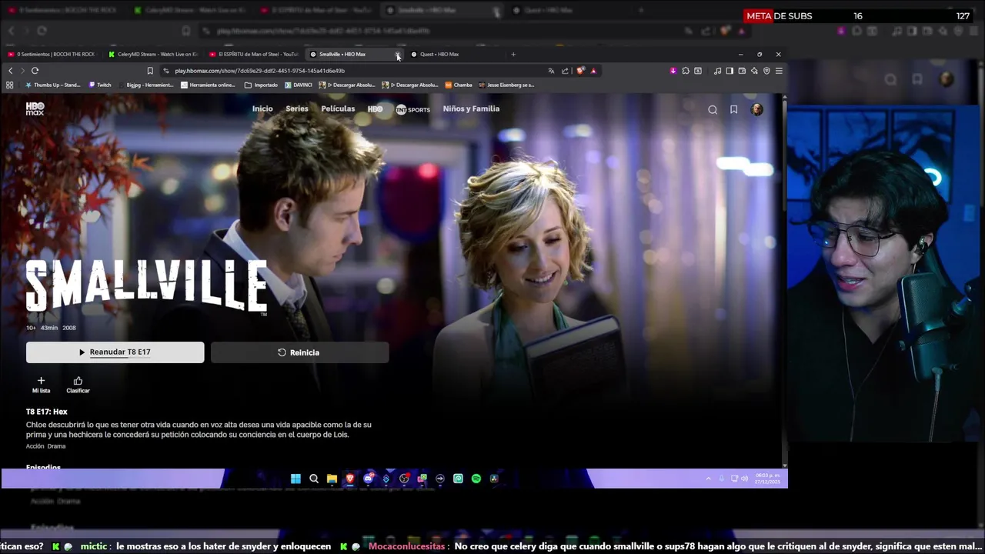Switch to El ESPÍRITU de Man of Steel tab
The image size is (985, 554).
click(x=254, y=54)
